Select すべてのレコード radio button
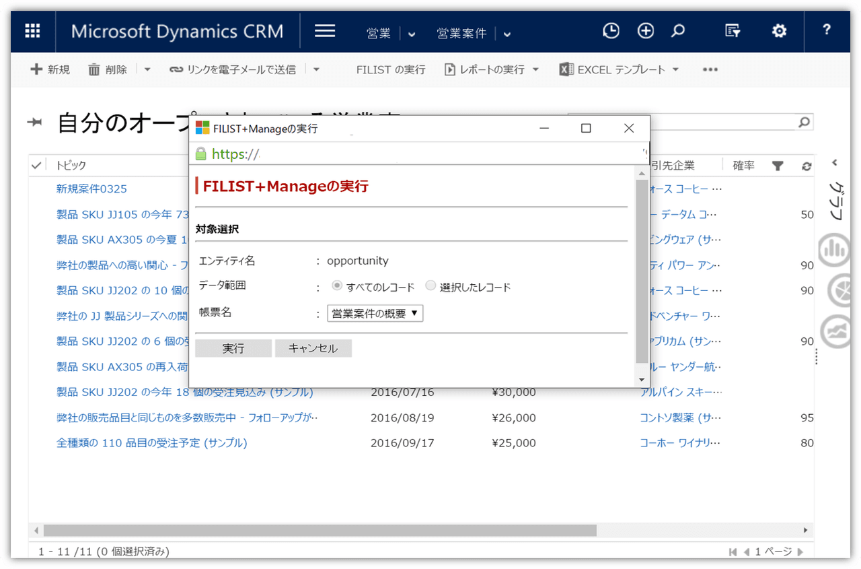 pos(338,286)
